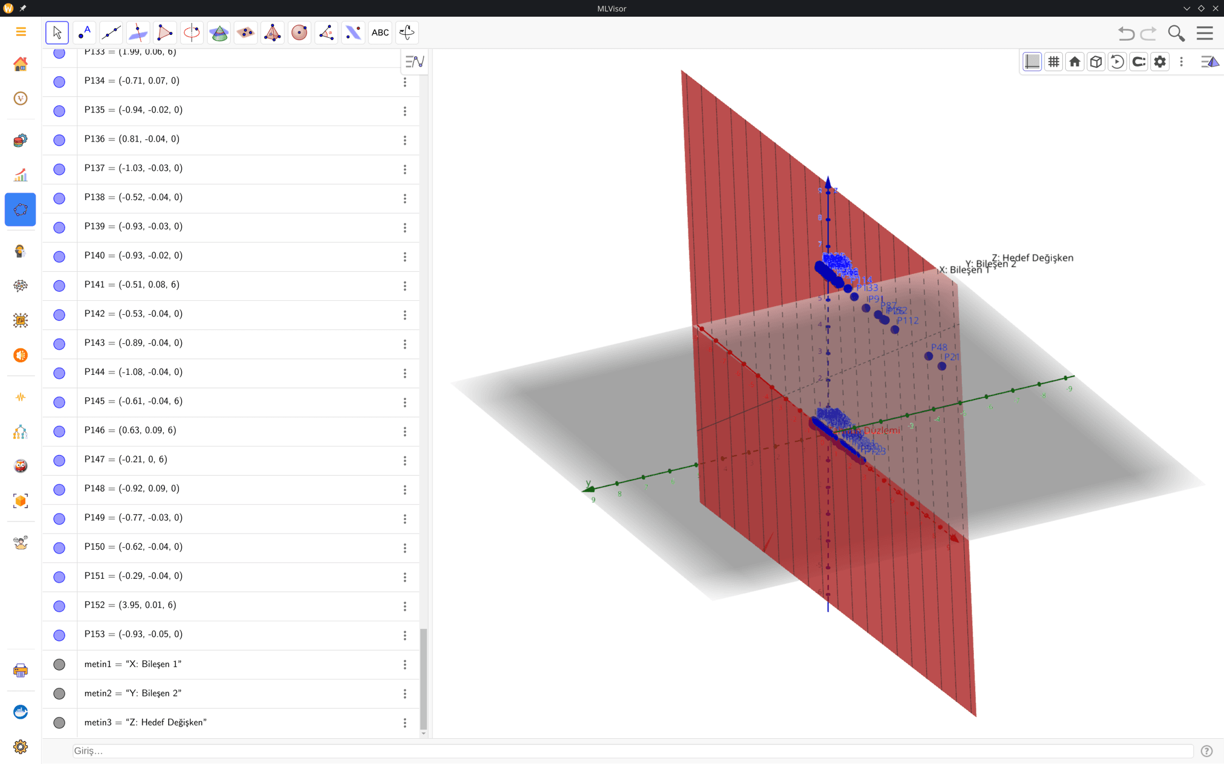Select the Rotate 3D graphics view tool
Screen dimensions: 1224x764
(x=407, y=33)
